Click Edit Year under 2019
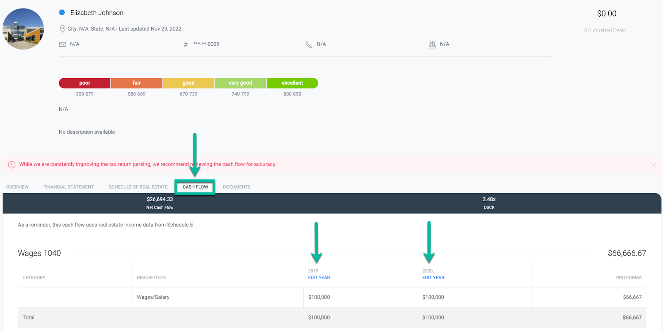 [x=319, y=278]
